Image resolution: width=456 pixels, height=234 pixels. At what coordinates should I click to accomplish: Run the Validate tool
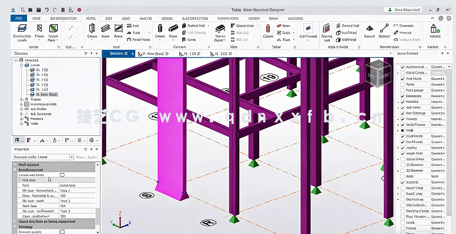pos(435,31)
